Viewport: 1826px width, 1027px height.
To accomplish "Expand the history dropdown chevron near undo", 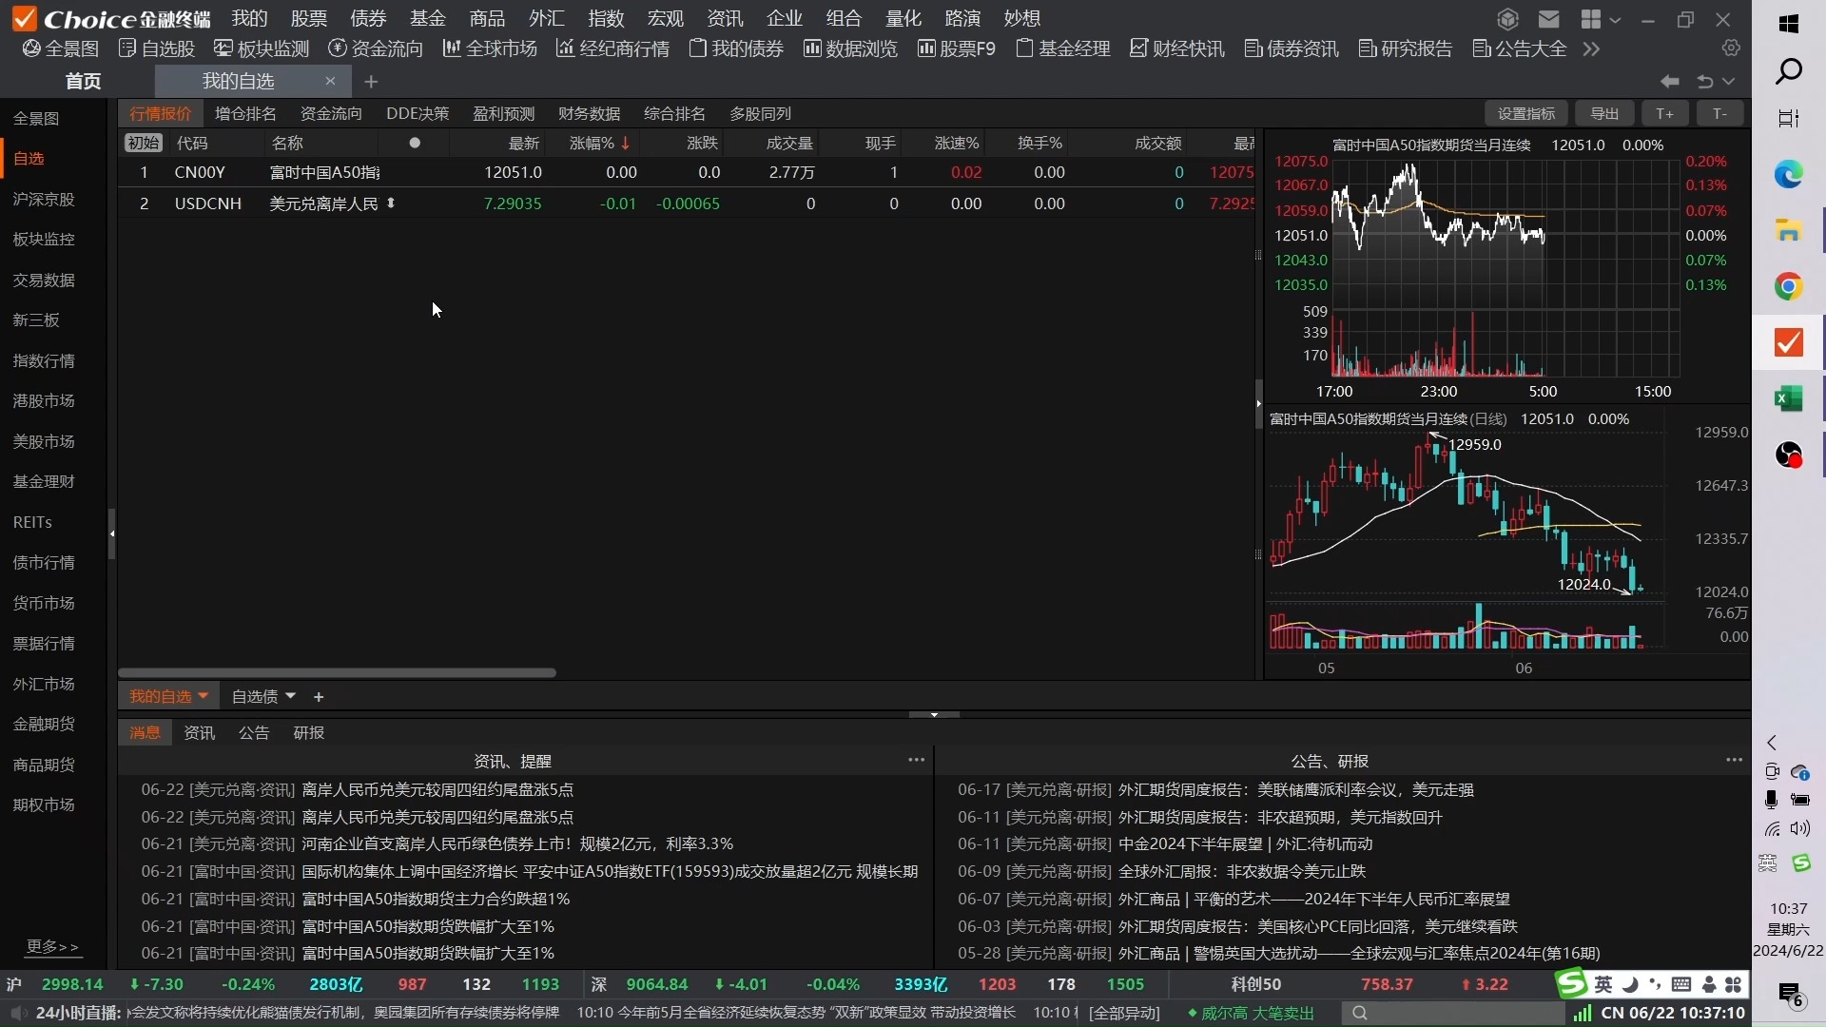I will pos(1729,82).
